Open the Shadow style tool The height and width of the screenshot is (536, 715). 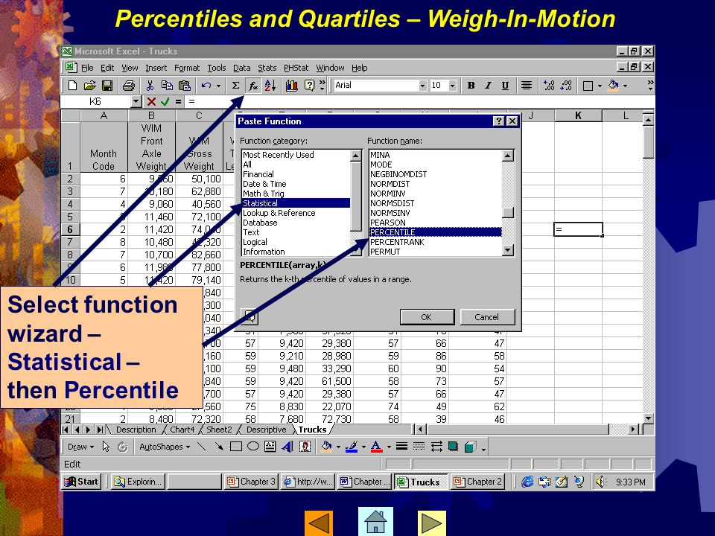tap(453, 447)
